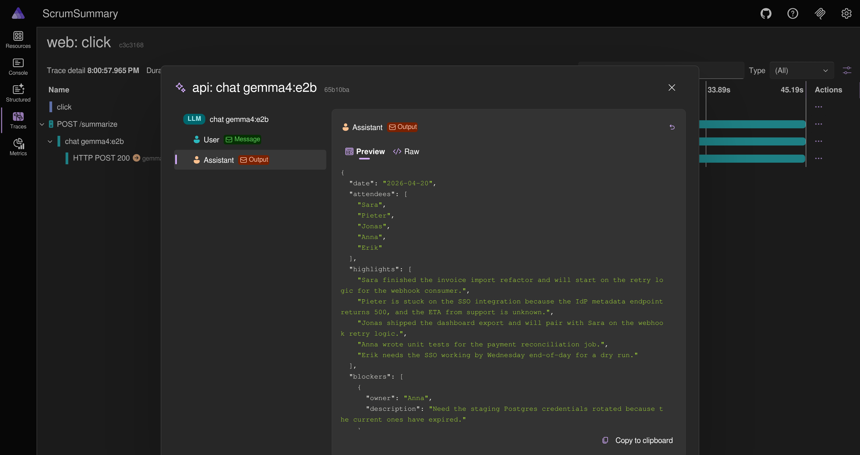
Task: Click the ScrumSummary app logo
Action: click(18, 13)
